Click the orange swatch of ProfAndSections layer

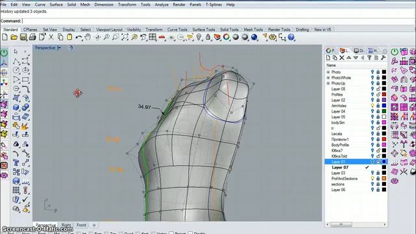(x=384, y=179)
